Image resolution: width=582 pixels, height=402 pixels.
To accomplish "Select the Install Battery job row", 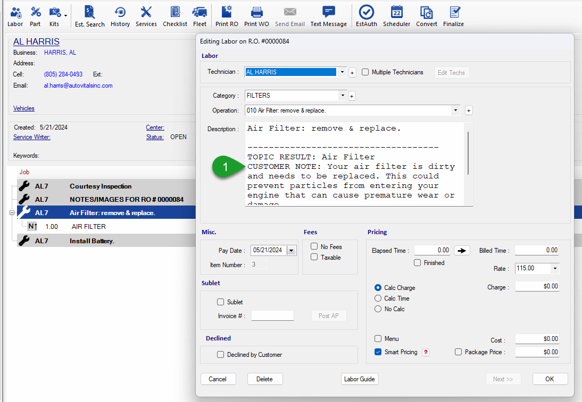I will (x=106, y=241).
